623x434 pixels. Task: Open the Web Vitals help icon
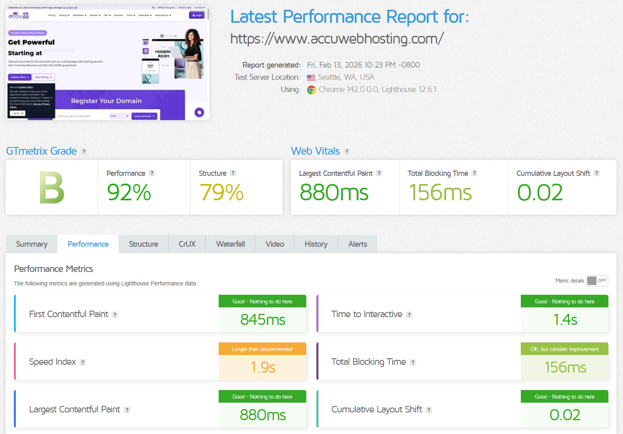click(x=347, y=151)
